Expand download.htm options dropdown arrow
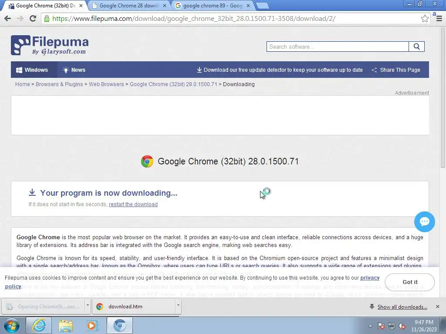 tap(178, 306)
